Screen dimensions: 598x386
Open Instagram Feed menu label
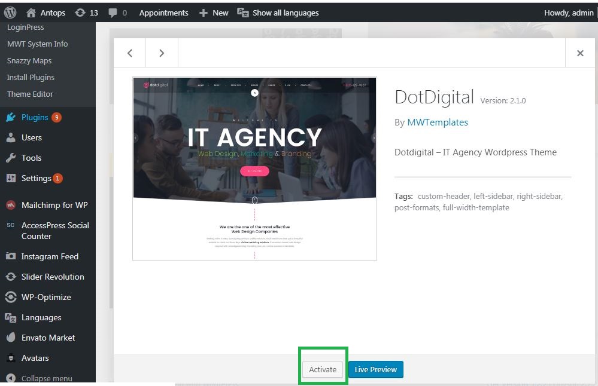[50, 256]
